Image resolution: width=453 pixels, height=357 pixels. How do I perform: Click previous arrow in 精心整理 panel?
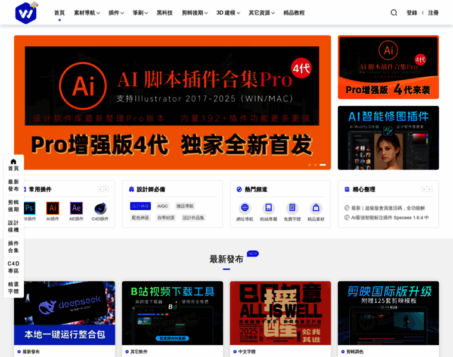424,189
